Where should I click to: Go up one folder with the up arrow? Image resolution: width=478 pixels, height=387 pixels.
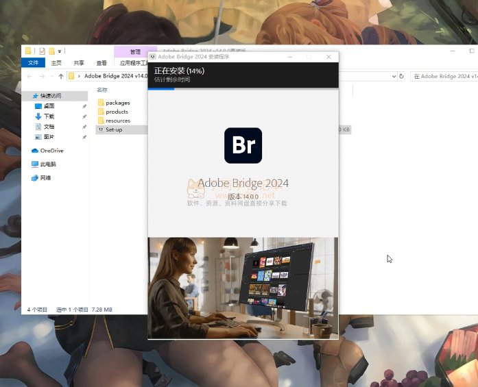point(61,77)
